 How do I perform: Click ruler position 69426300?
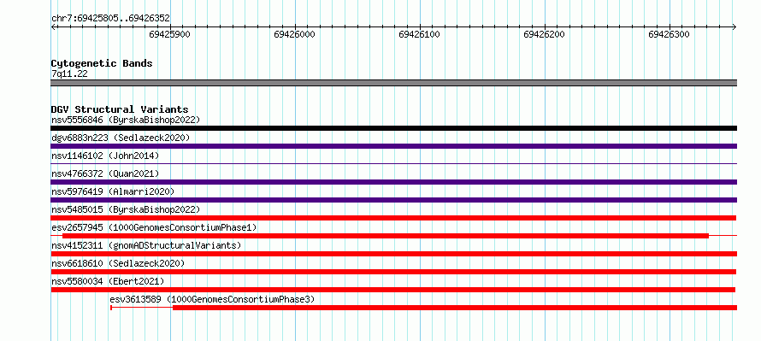pos(669,34)
